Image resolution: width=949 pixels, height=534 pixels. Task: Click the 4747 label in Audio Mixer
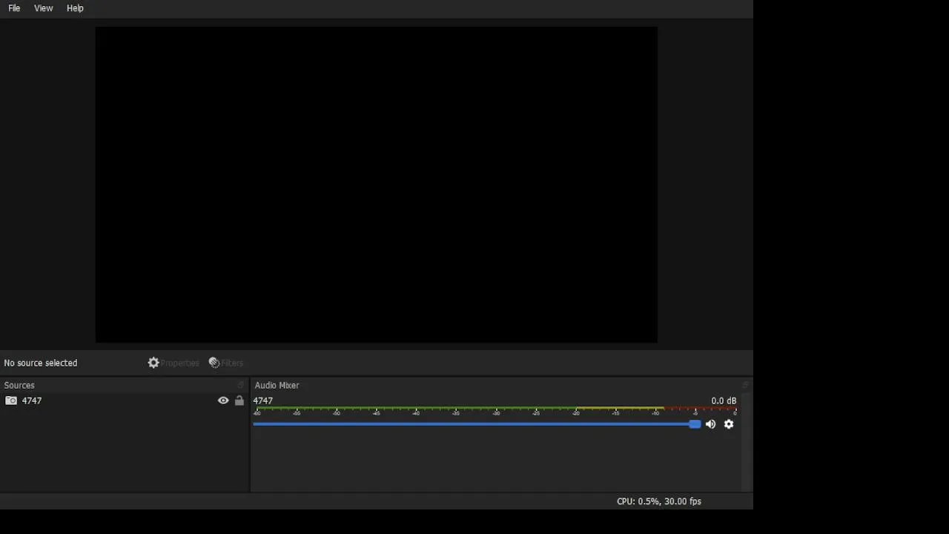pos(263,400)
